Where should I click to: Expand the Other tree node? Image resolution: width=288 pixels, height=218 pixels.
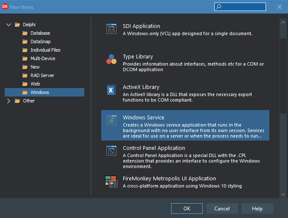click(8, 101)
